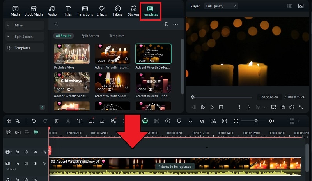
Task: Expand the Mine category
Action: [25, 25]
